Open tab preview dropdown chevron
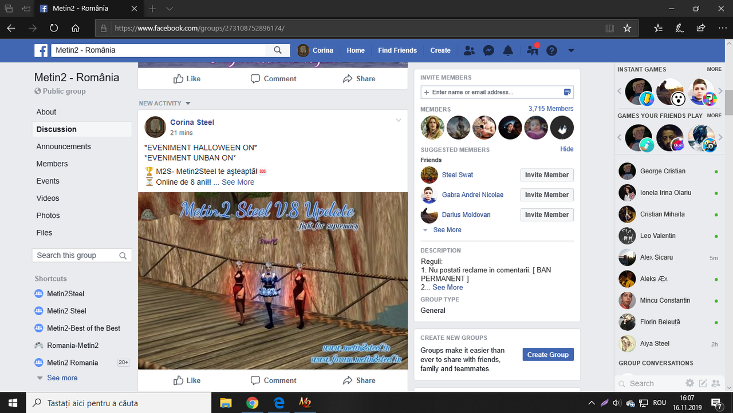The width and height of the screenshot is (733, 413). (170, 9)
